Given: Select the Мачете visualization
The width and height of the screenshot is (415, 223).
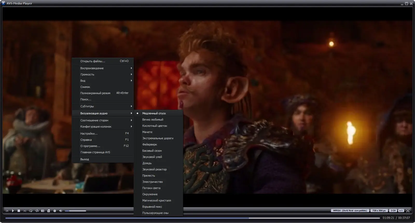Looking at the screenshot, I should (x=158, y=132).
